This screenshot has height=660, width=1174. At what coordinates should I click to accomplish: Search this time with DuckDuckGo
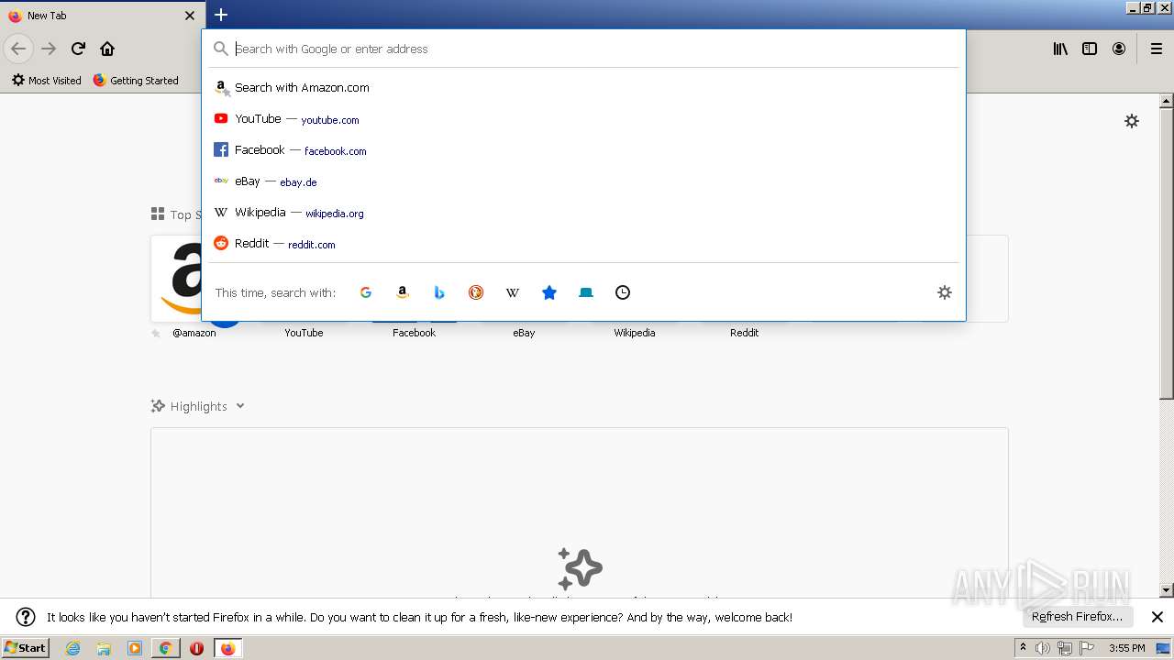coord(475,292)
